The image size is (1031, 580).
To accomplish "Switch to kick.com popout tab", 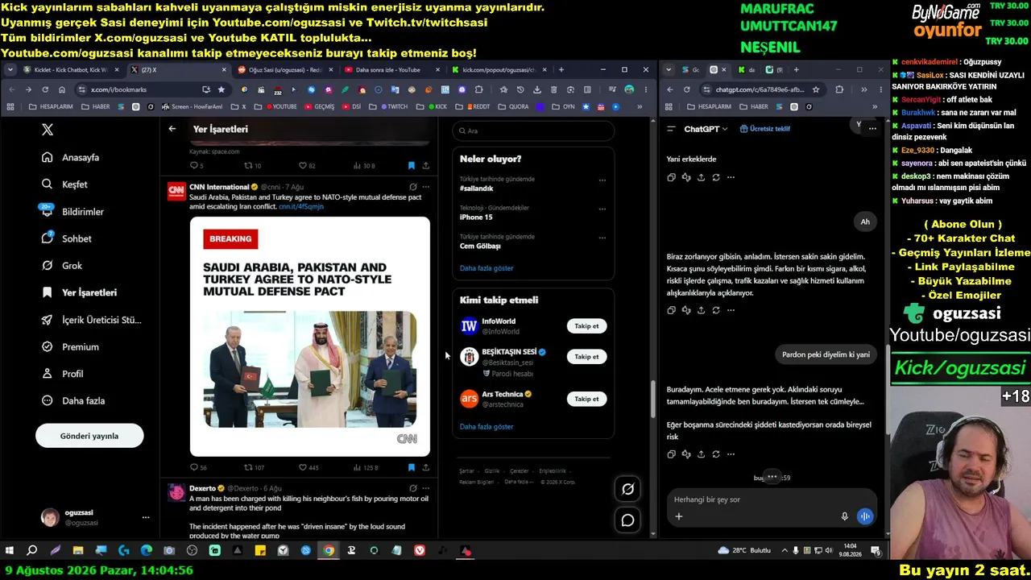I will point(498,70).
